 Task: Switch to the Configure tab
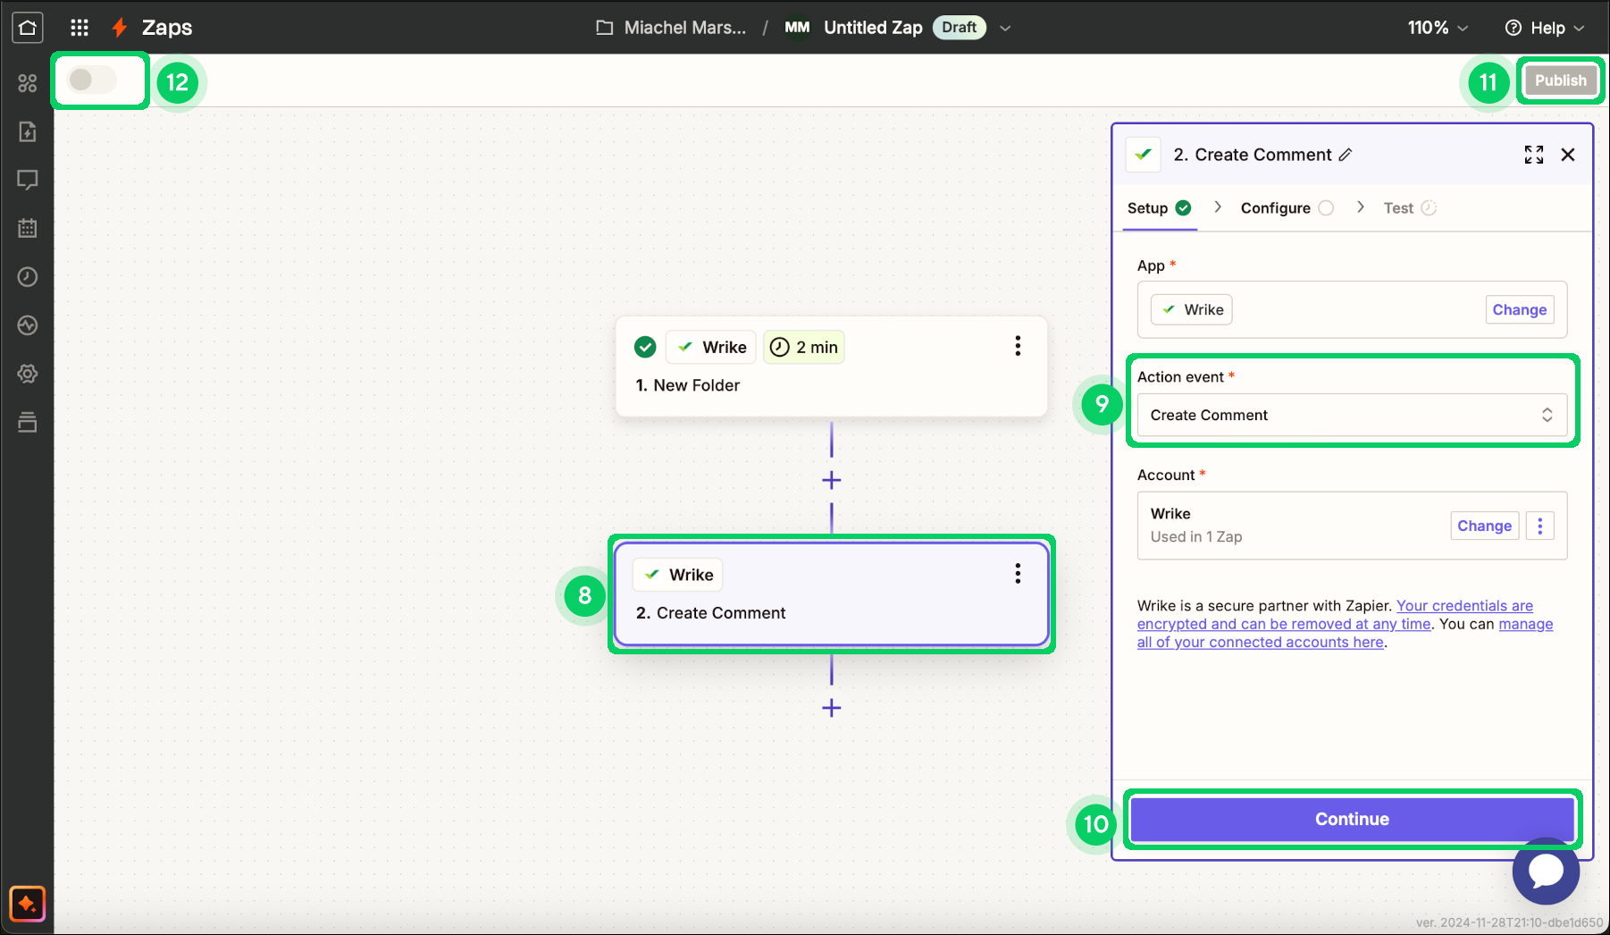(x=1287, y=208)
